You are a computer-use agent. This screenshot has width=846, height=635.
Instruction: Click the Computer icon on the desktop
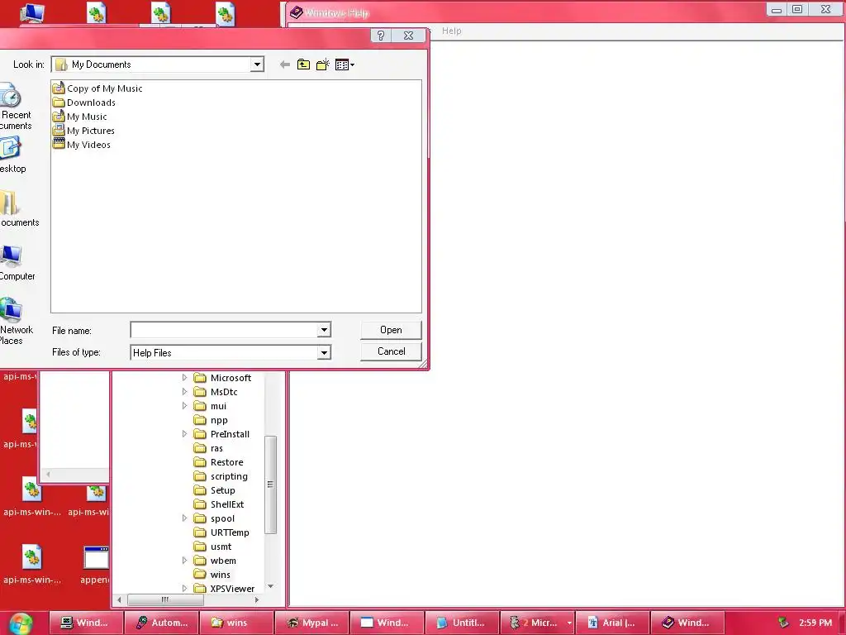pos(32,12)
